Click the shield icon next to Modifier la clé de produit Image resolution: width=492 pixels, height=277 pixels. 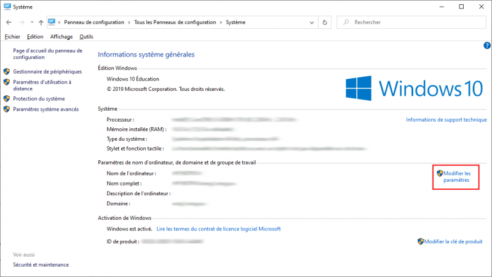(421, 242)
